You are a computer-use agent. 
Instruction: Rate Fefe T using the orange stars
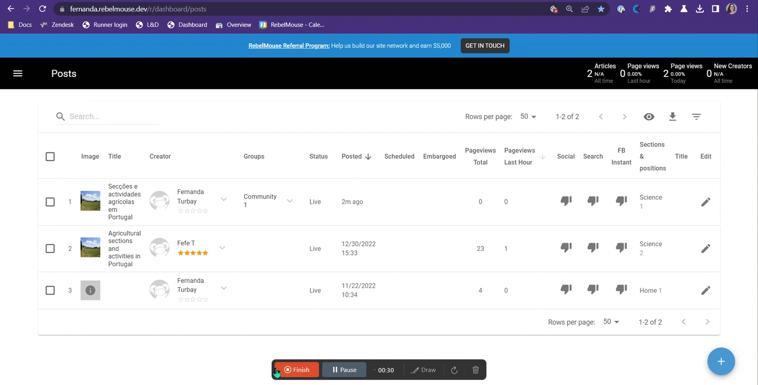point(193,253)
